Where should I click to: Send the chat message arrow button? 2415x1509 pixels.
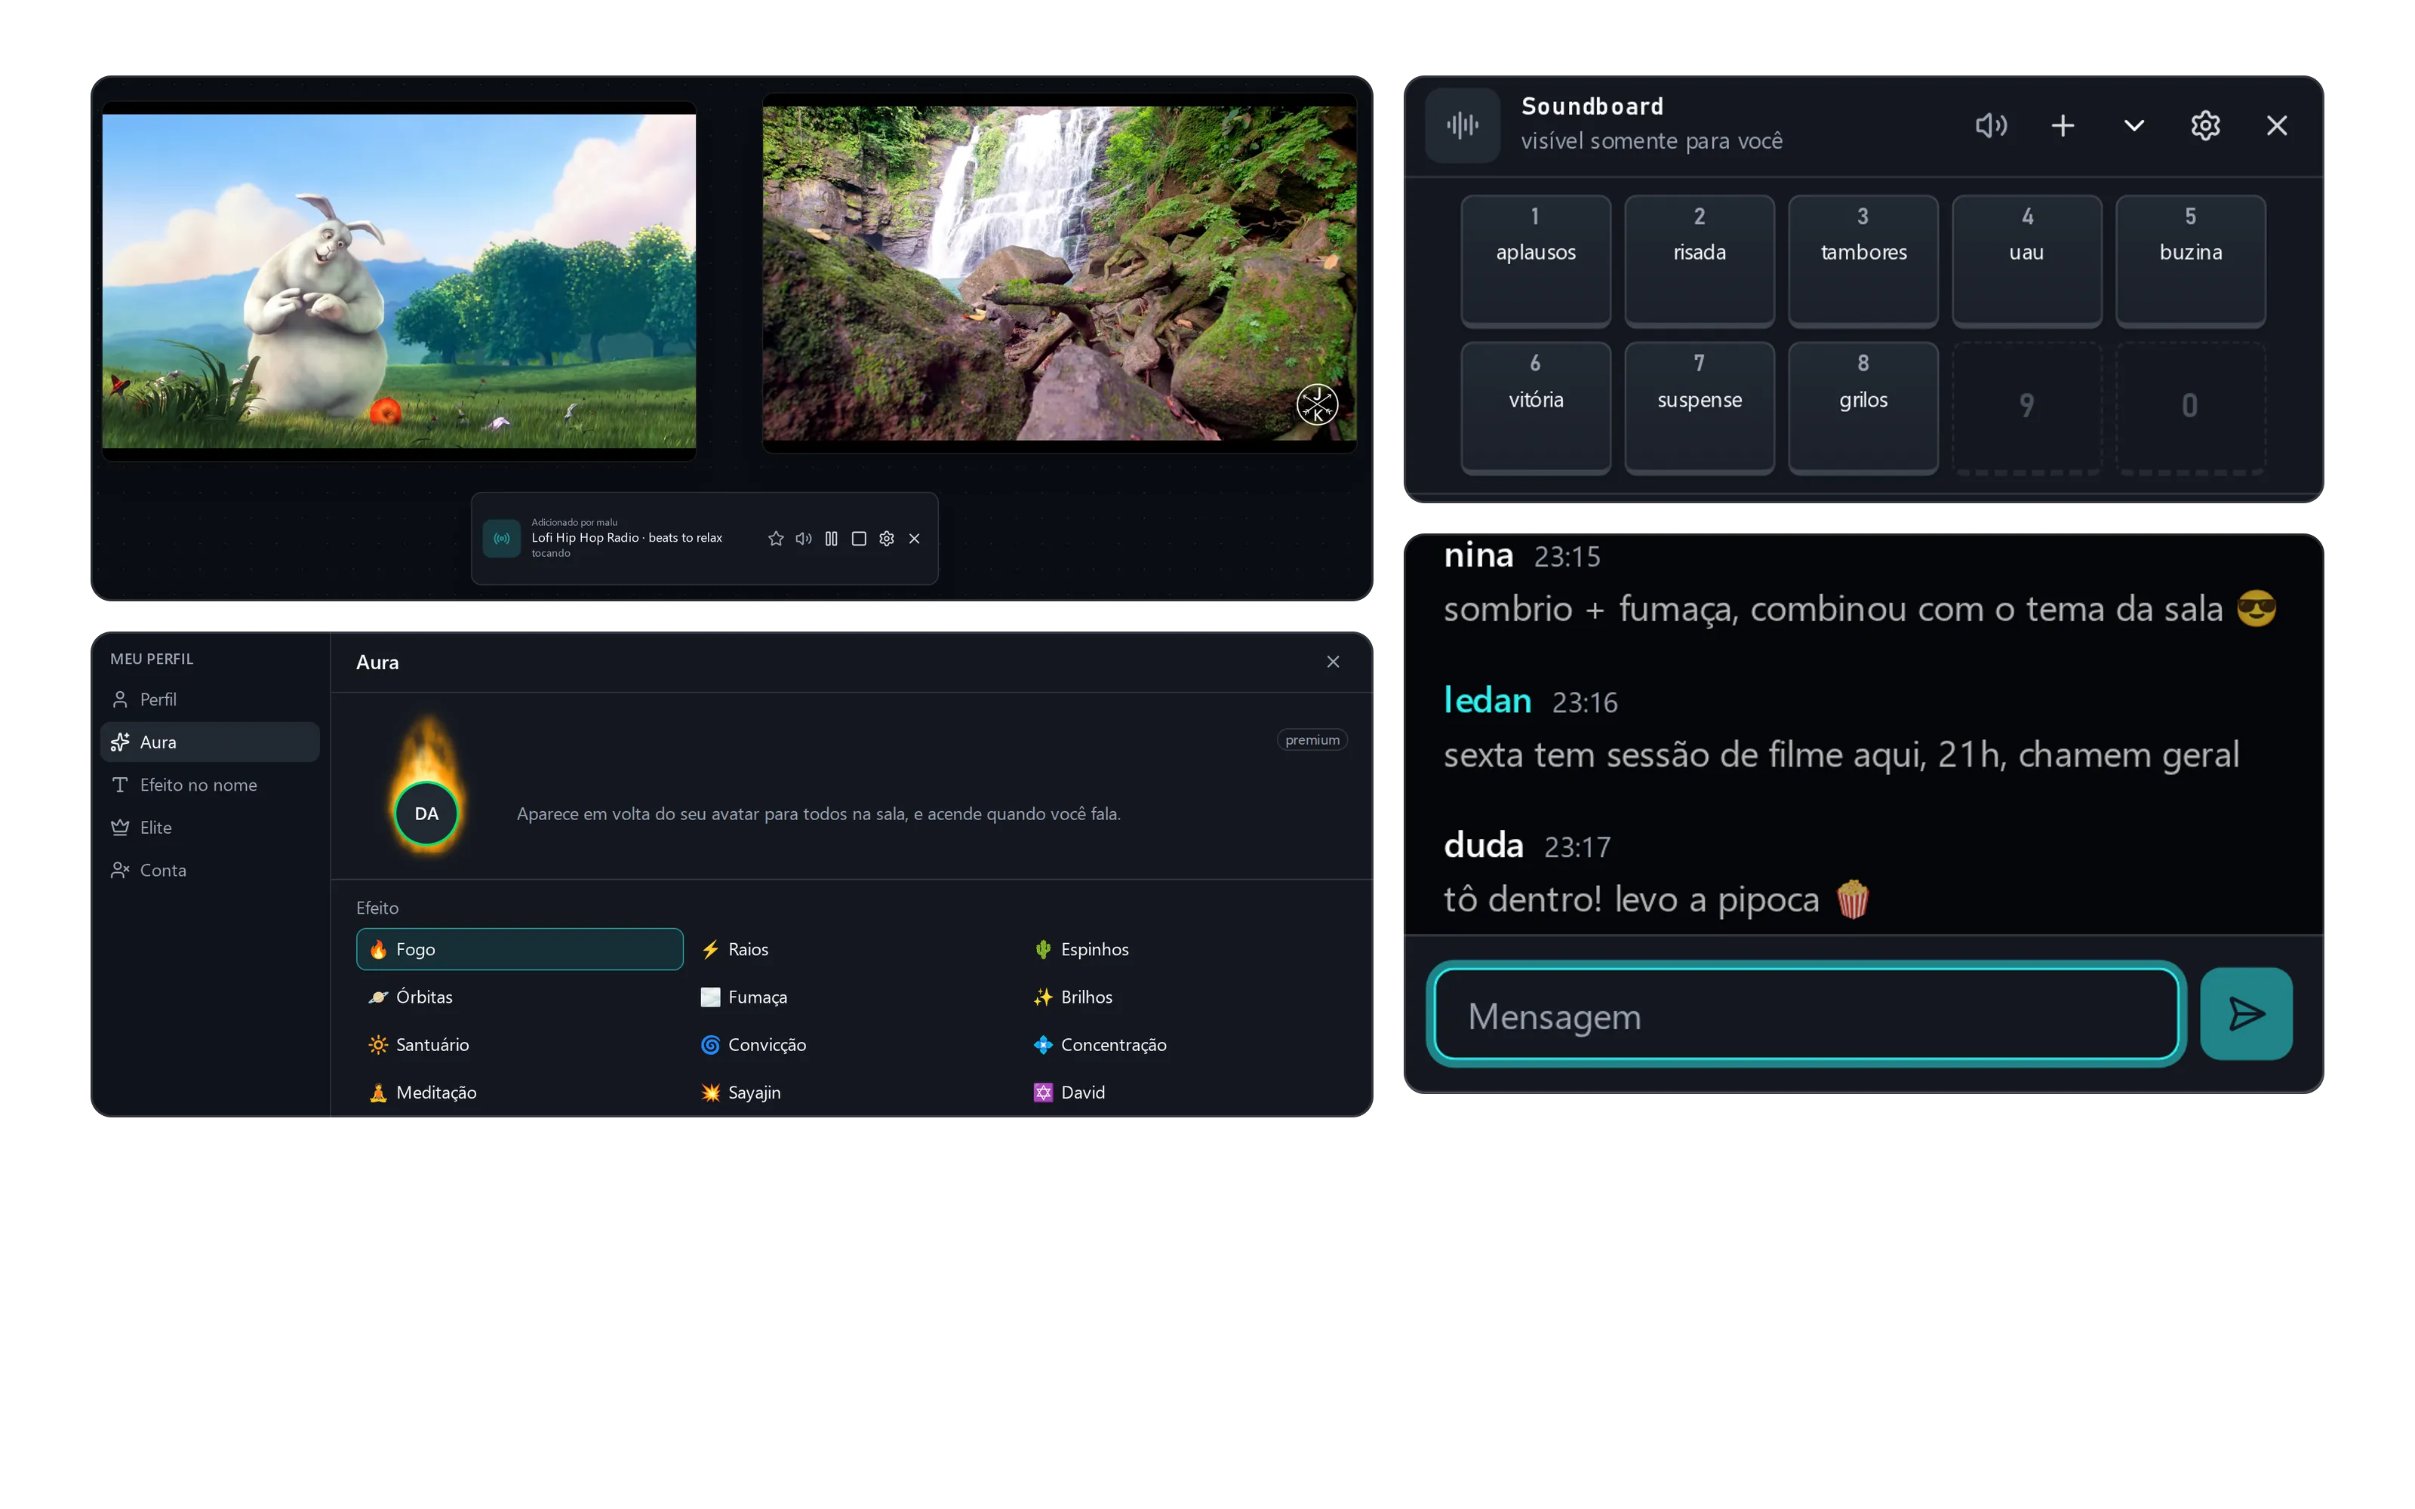pos(2245,1014)
